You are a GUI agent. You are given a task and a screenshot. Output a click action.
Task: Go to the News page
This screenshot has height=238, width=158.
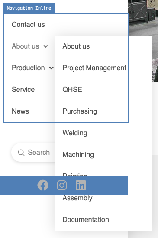tap(20, 111)
